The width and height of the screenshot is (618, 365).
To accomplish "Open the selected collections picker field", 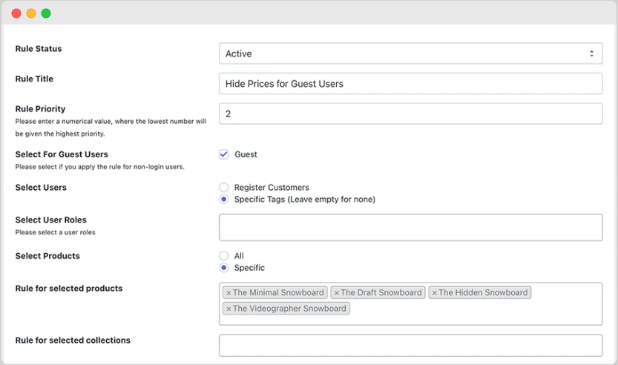I will [x=410, y=345].
